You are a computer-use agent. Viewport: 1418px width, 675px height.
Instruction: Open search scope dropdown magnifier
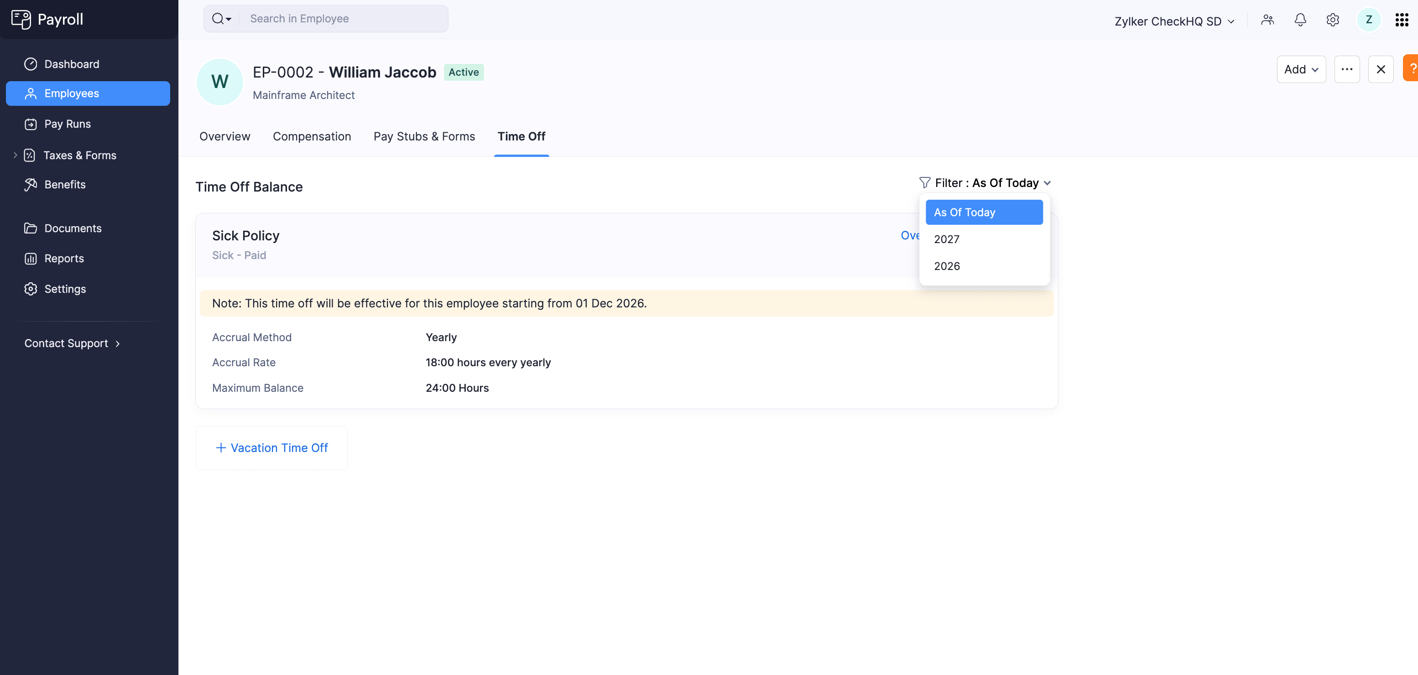pyautogui.click(x=221, y=19)
